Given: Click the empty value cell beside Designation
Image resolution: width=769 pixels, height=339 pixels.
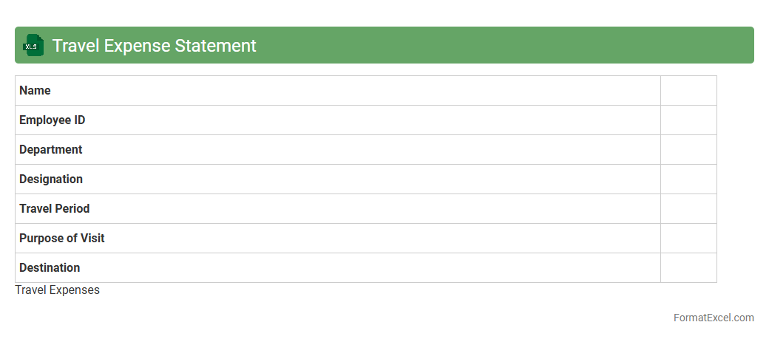Looking at the screenshot, I should click(x=688, y=179).
